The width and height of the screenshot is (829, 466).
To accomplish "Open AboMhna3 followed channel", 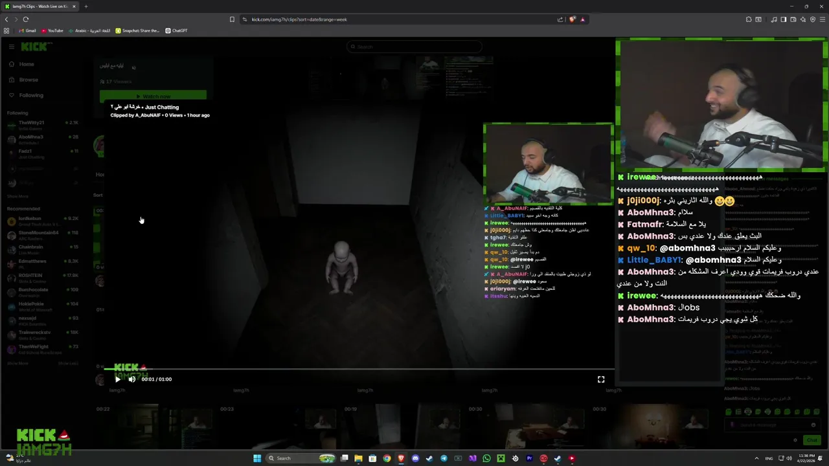I will 43,139.
